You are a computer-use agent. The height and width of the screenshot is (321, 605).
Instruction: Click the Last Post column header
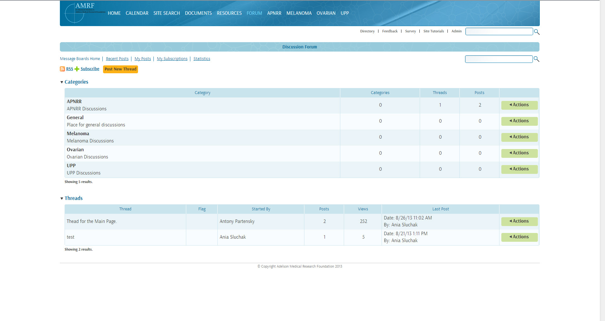(441, 209)
